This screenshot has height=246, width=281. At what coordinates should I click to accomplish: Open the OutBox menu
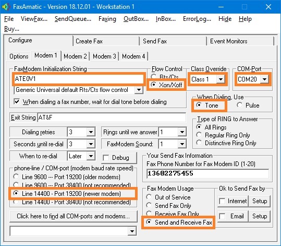[136, 19]
